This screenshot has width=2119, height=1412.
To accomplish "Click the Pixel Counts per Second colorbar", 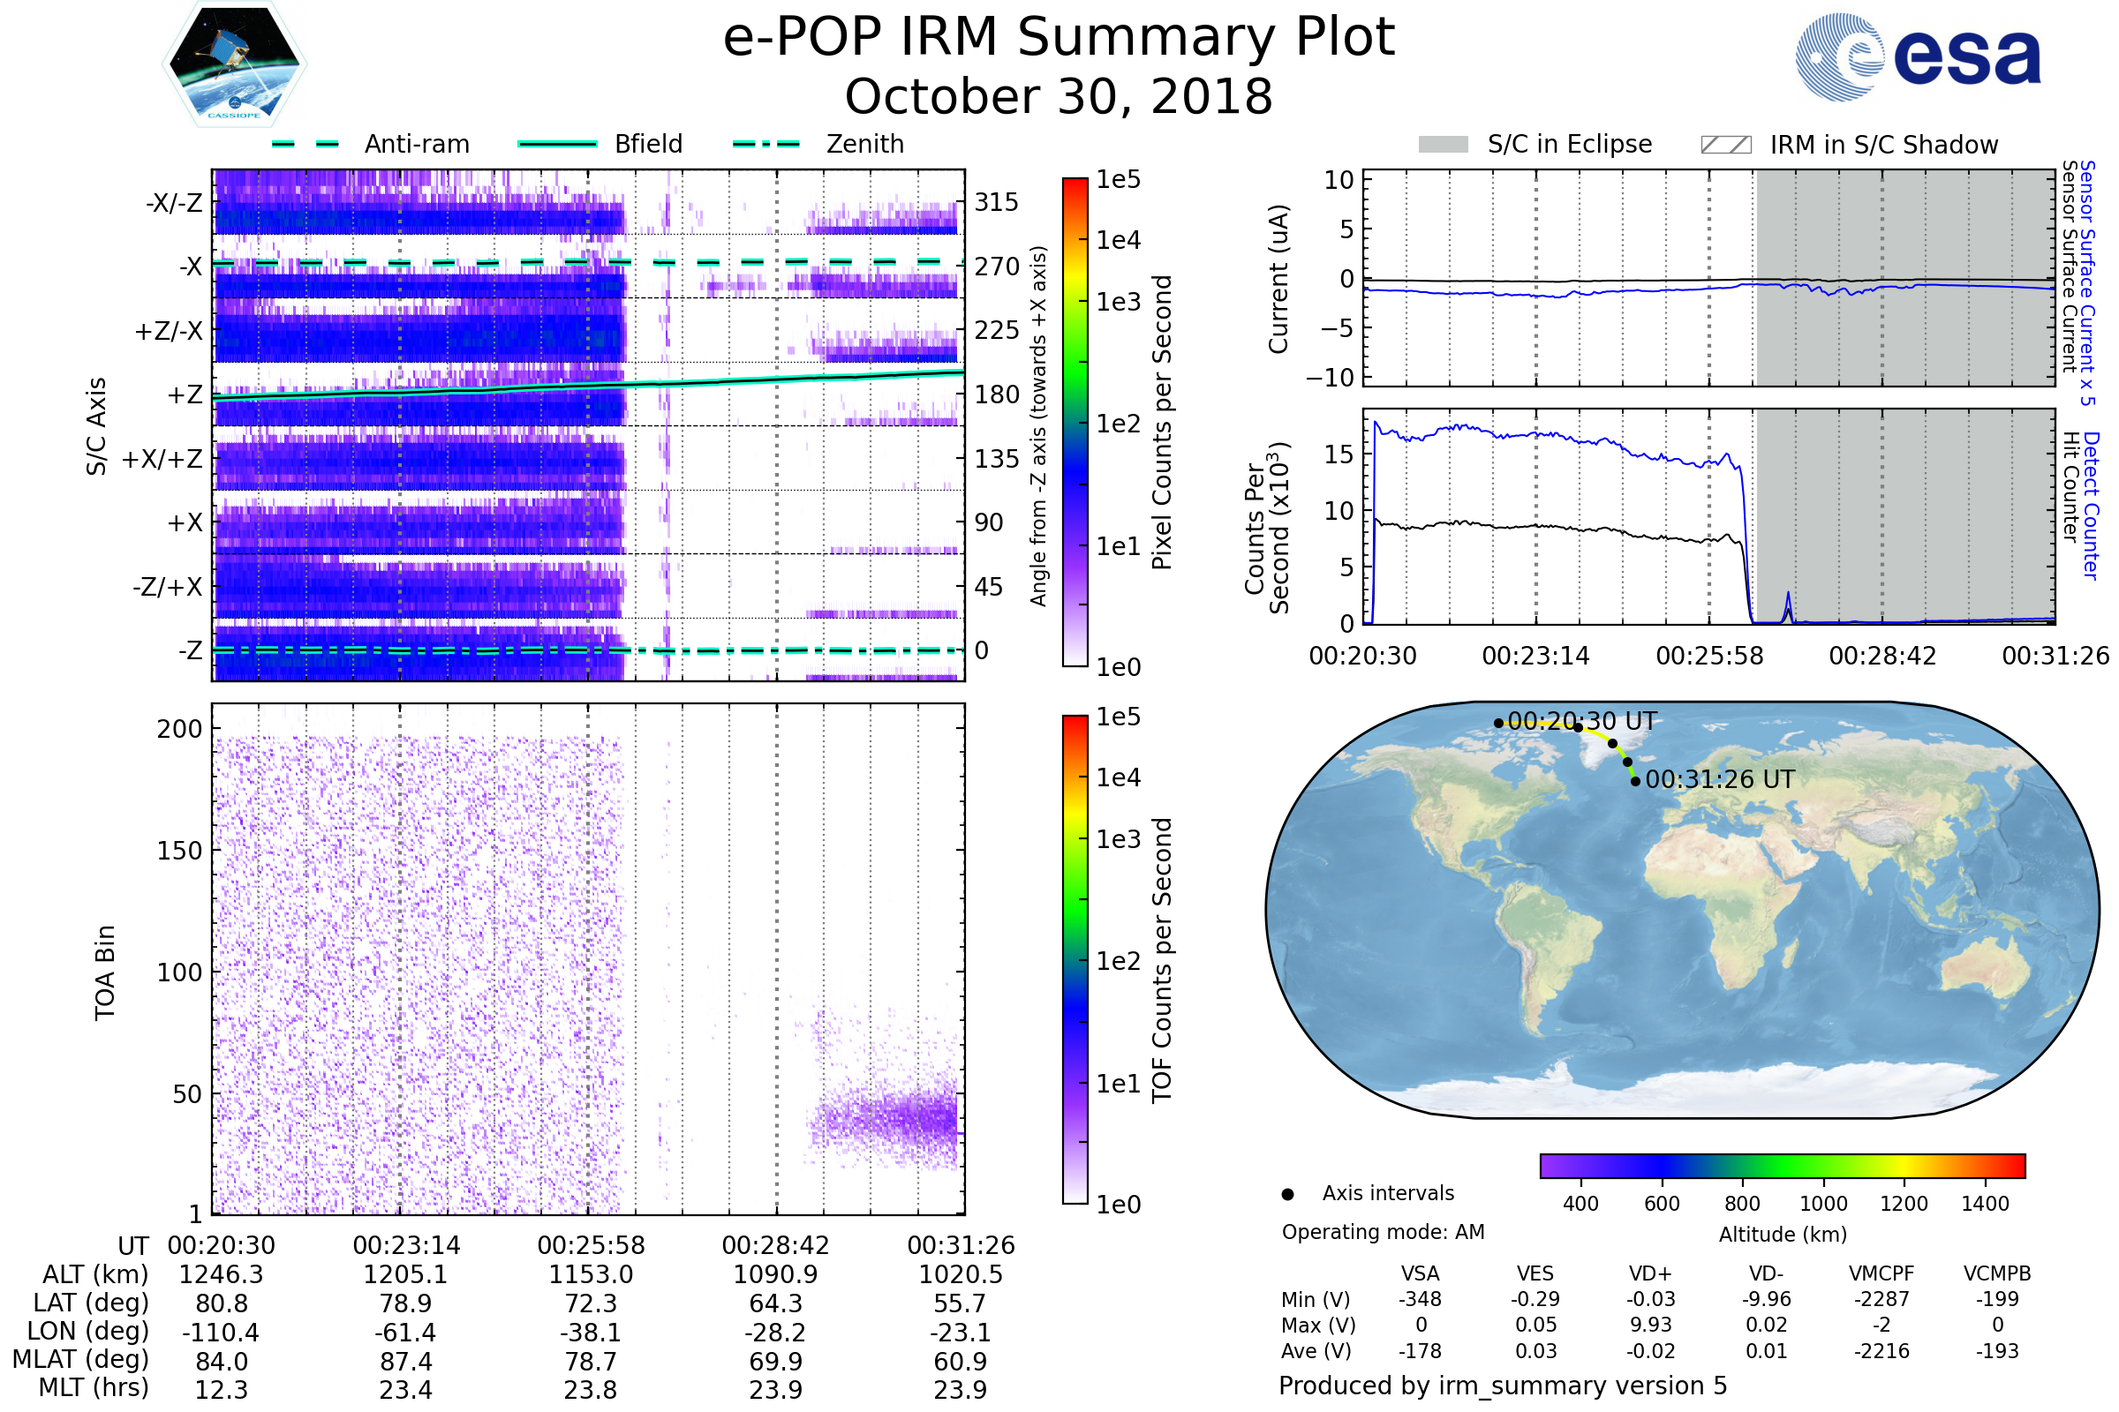I will (x=1075, y=422).
